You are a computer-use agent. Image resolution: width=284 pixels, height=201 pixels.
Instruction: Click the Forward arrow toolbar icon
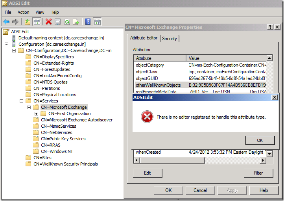tap(15, 22)
